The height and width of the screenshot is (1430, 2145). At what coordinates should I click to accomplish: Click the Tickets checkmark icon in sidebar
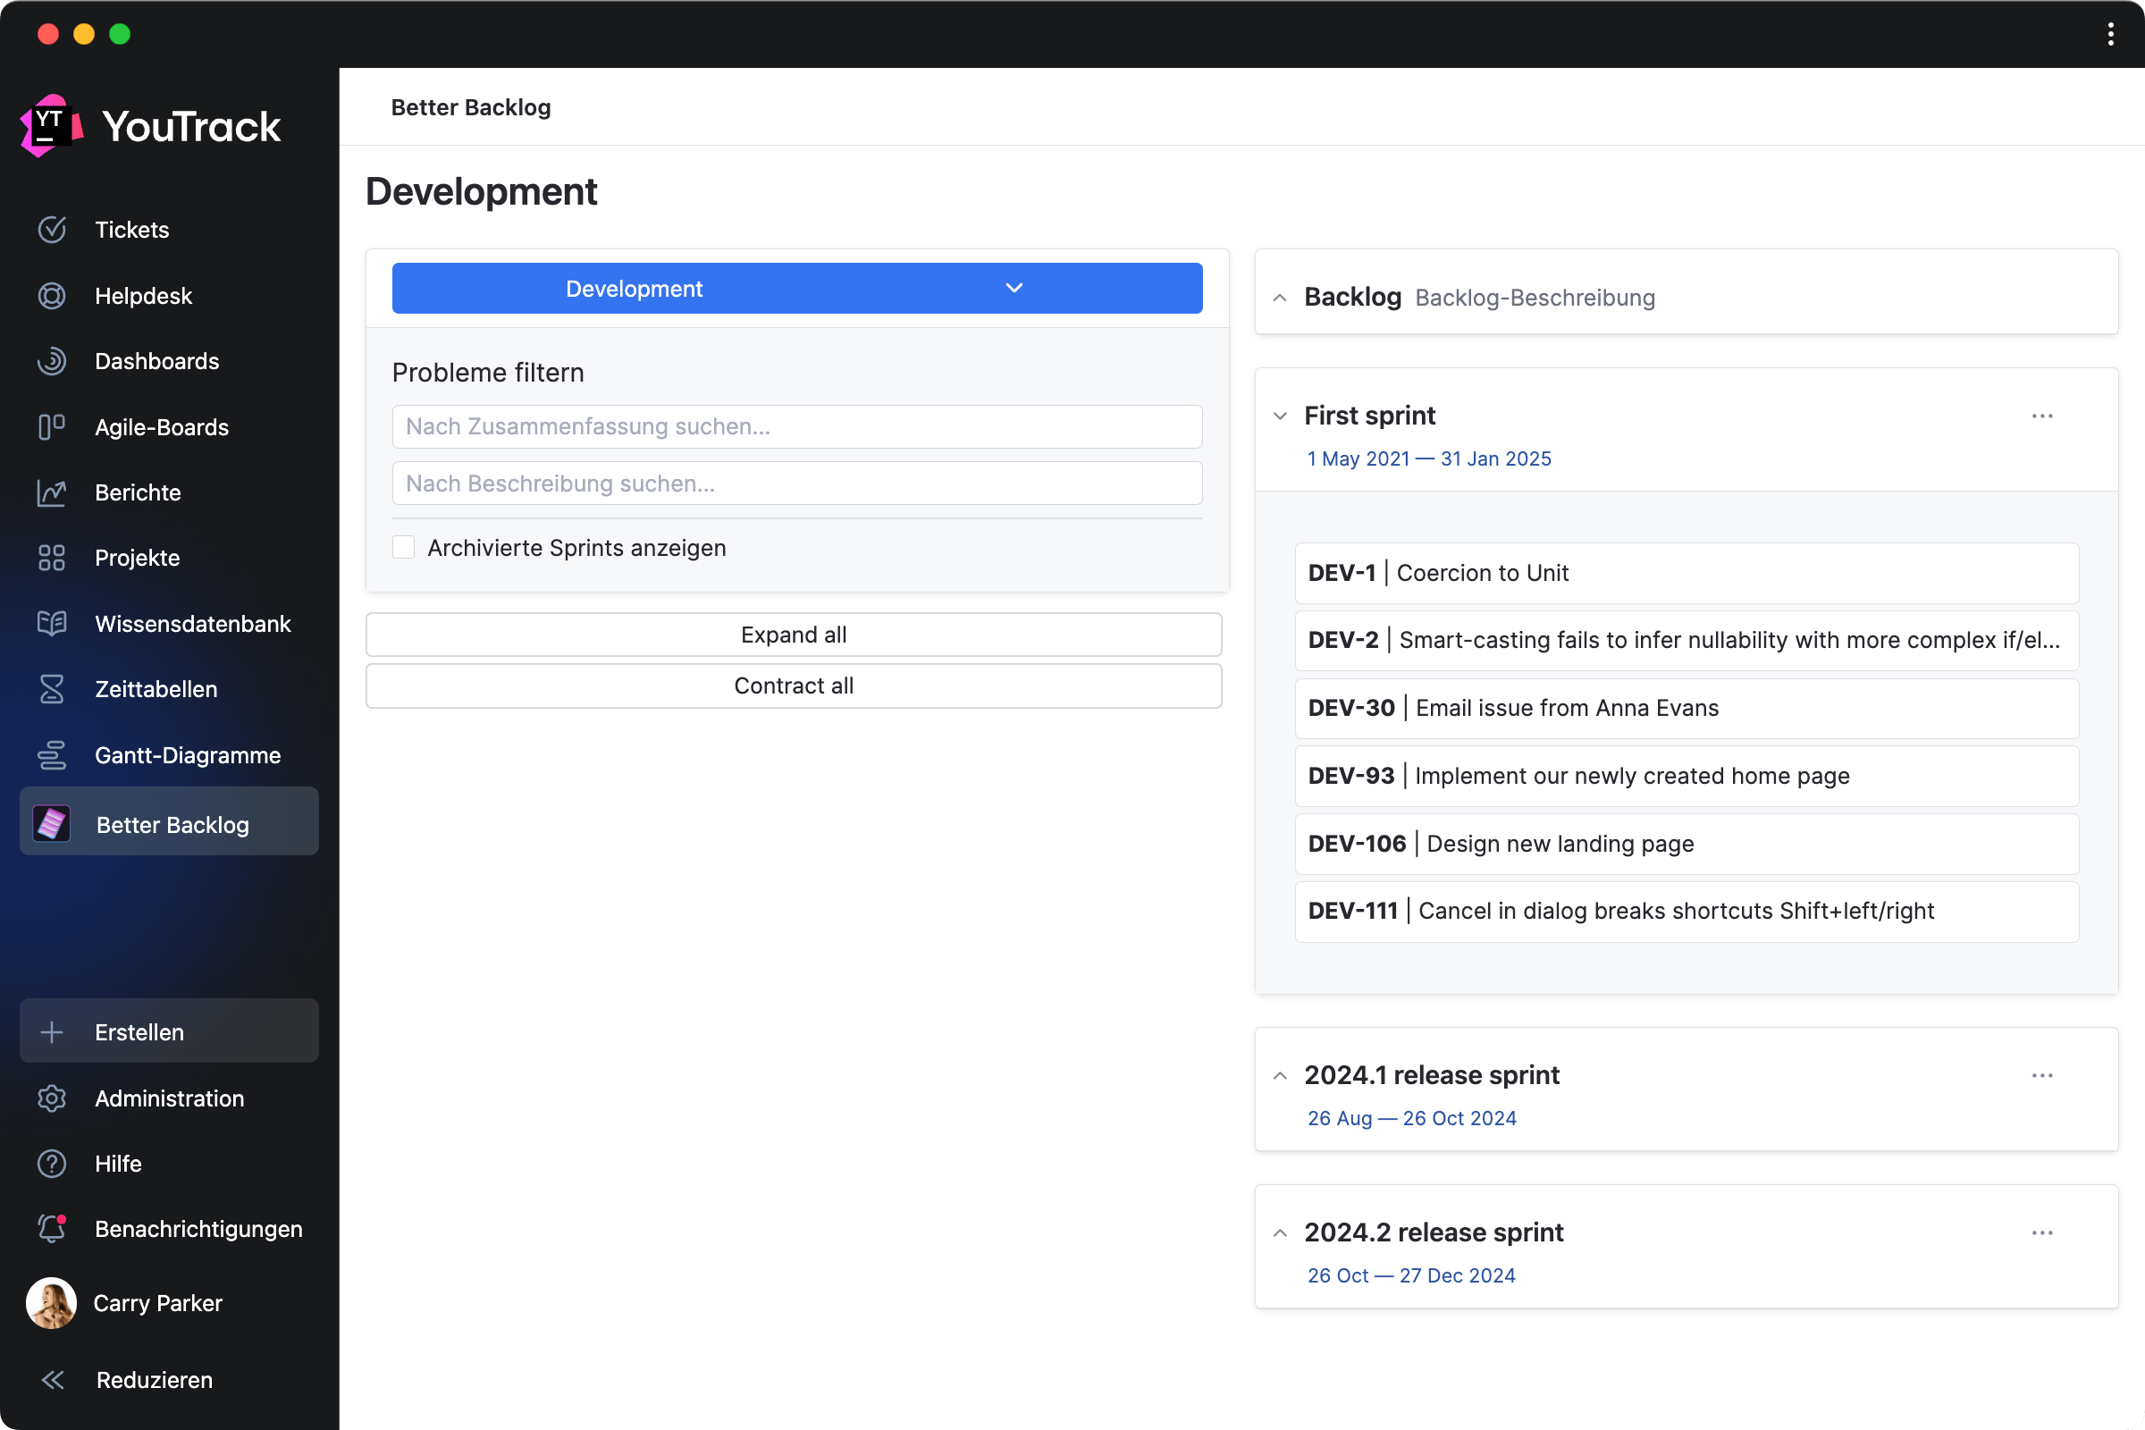(x=52, y=229)
